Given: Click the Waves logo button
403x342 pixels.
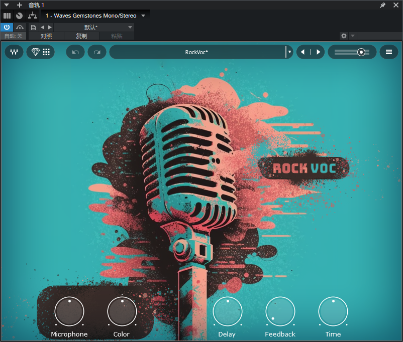Looking at the screenshot, I should [x=14, y=52].
